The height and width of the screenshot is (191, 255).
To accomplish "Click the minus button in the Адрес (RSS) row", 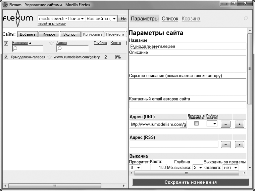I will (x=225, y=144).
